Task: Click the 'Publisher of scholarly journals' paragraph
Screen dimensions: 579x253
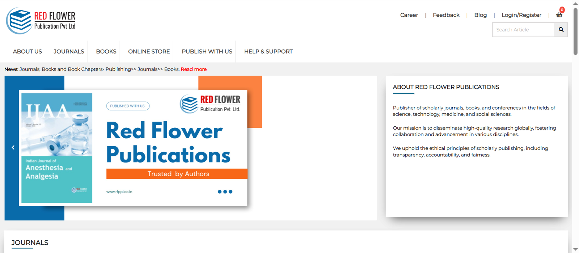Action: click(x=474, y=111)
